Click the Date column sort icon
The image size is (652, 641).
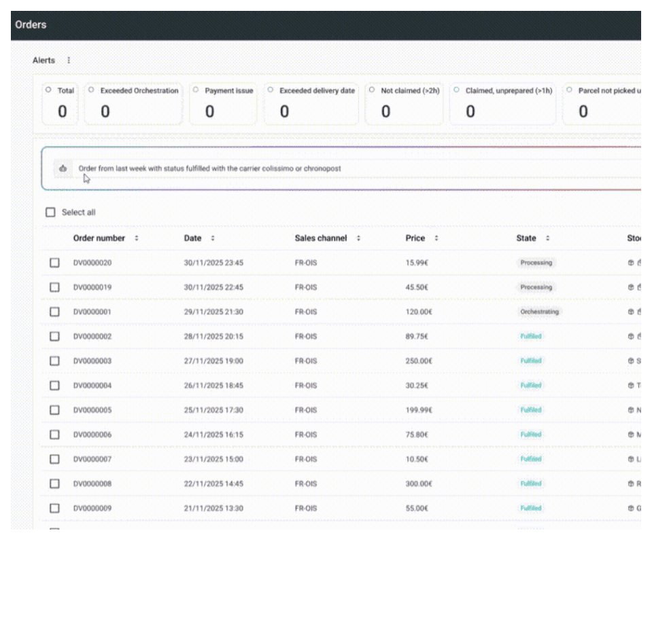212,238
